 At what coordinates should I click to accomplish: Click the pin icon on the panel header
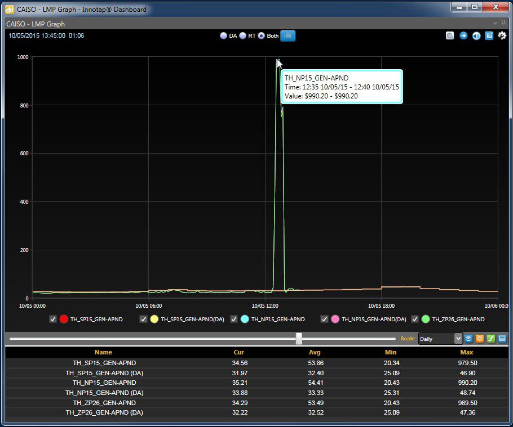pyautogui.click(x=504, y=23)
